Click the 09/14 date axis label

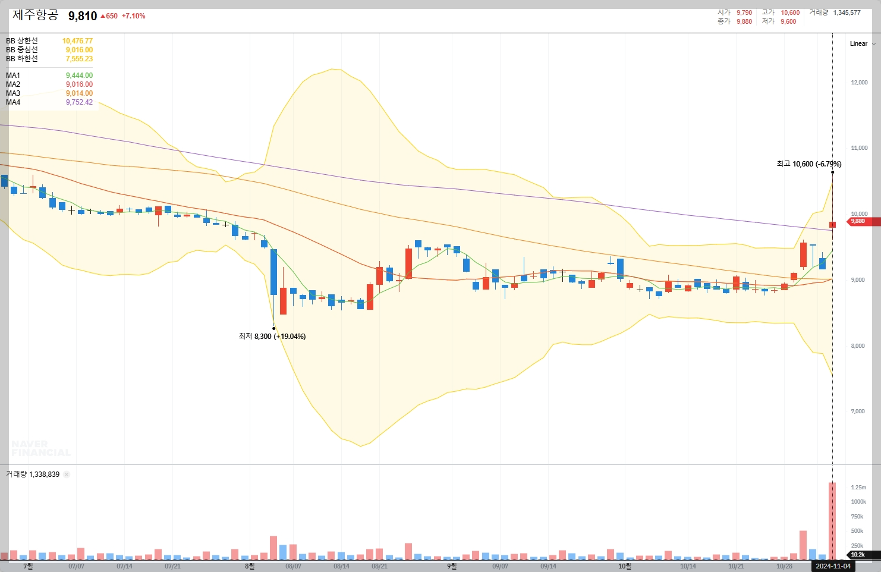pyautogui.click(x=548, y=566)
